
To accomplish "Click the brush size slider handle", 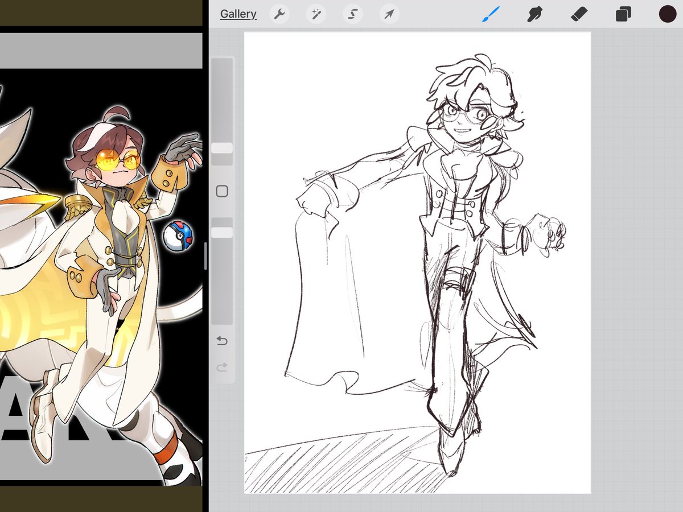I will tap(222, 148).
